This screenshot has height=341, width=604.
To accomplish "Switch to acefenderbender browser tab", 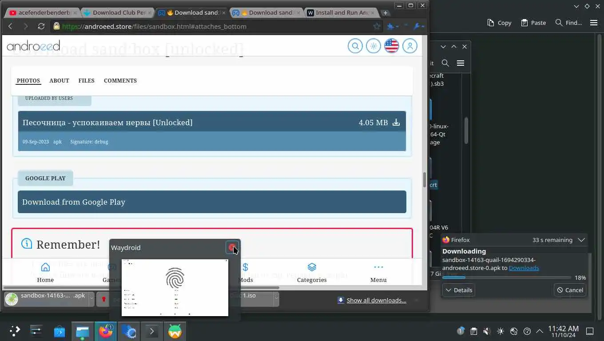I will pyautogui.click(x=43, y=13).
